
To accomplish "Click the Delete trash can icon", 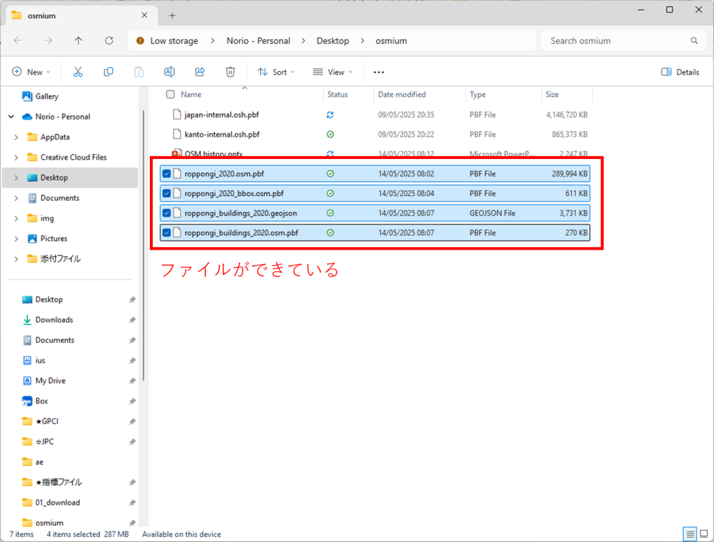I will click(230, 72).
